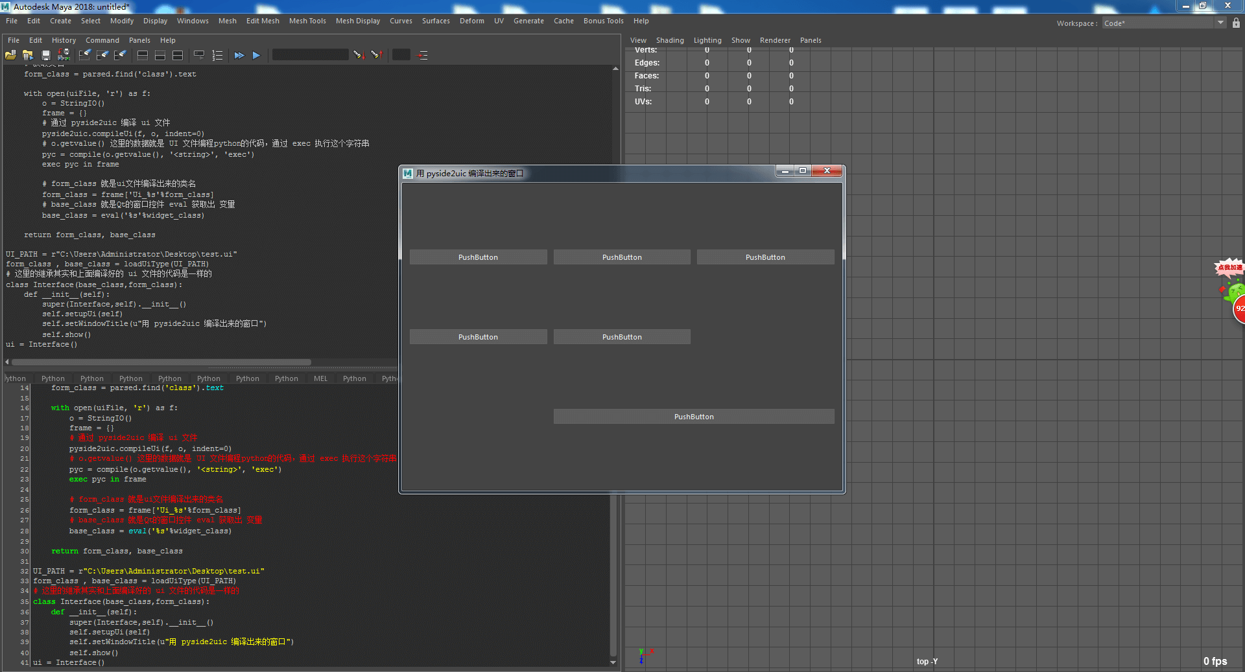Open the Surfaces menu
The width and height of the screenshot is (1245, 672).
tap(436, 21)
